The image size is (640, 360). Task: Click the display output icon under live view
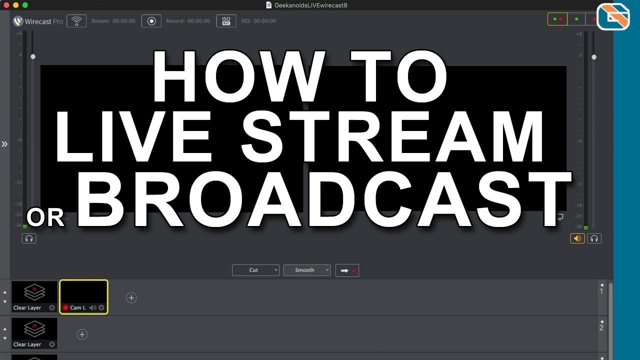559,217
